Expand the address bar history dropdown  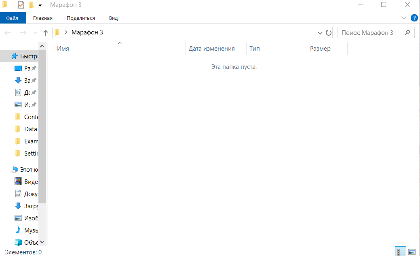tap(320, 33)
